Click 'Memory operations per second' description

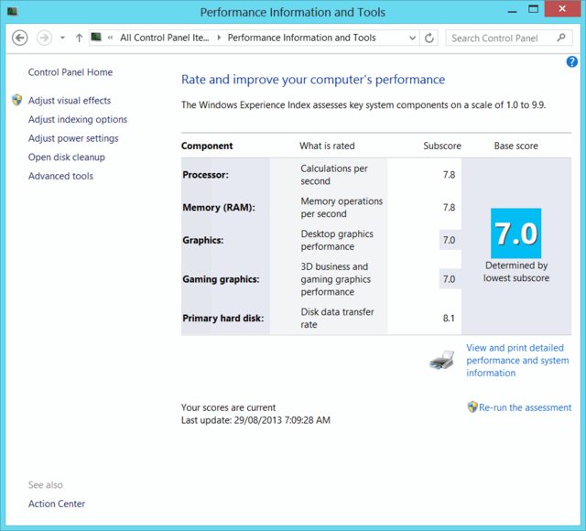(342, 208)
